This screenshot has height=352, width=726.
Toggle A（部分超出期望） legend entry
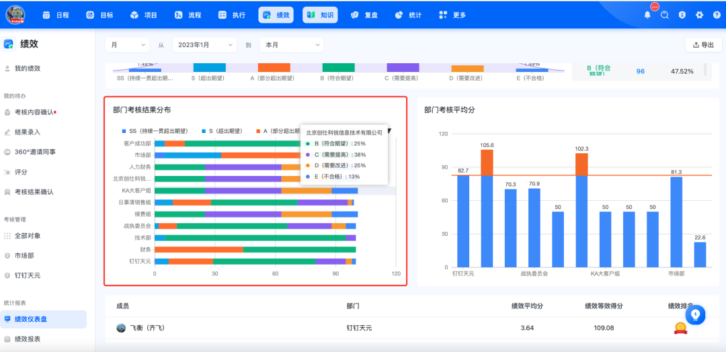pos(278,132)
